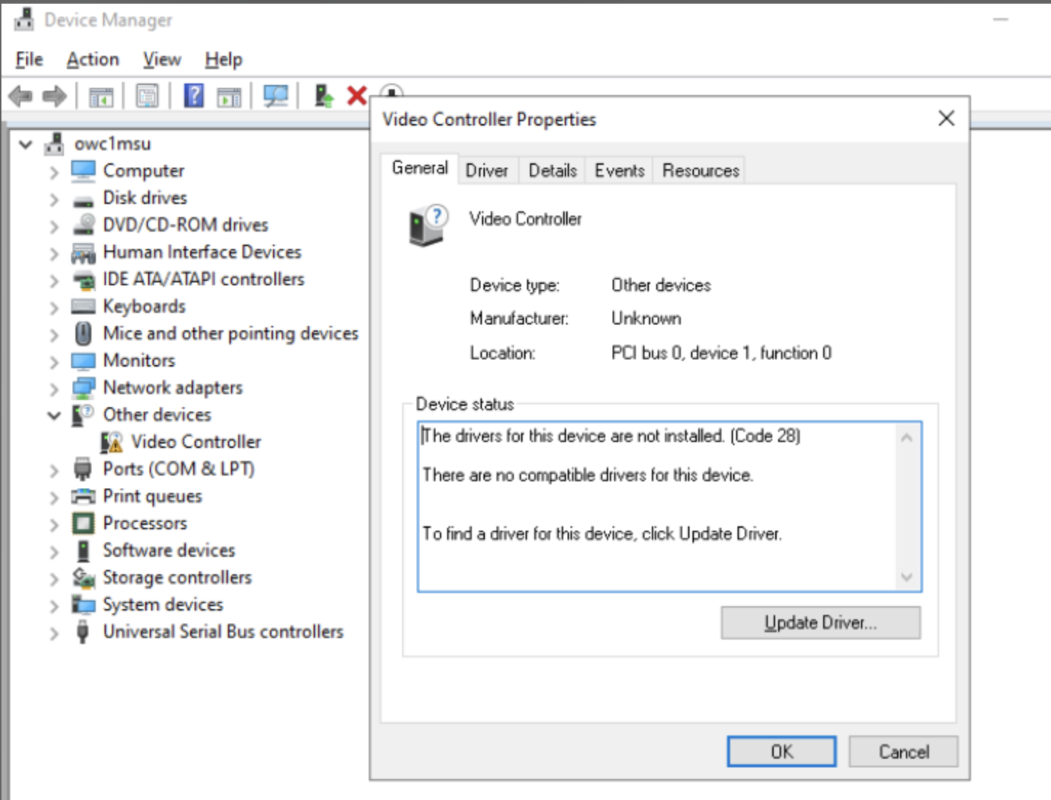Click the Video Controller warning icon in tree
This screenshot has width=1051, height=800.
(x=111, y=441)
